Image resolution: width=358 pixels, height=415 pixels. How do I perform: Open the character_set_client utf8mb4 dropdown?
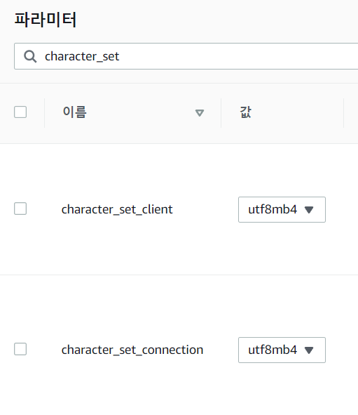282,210
